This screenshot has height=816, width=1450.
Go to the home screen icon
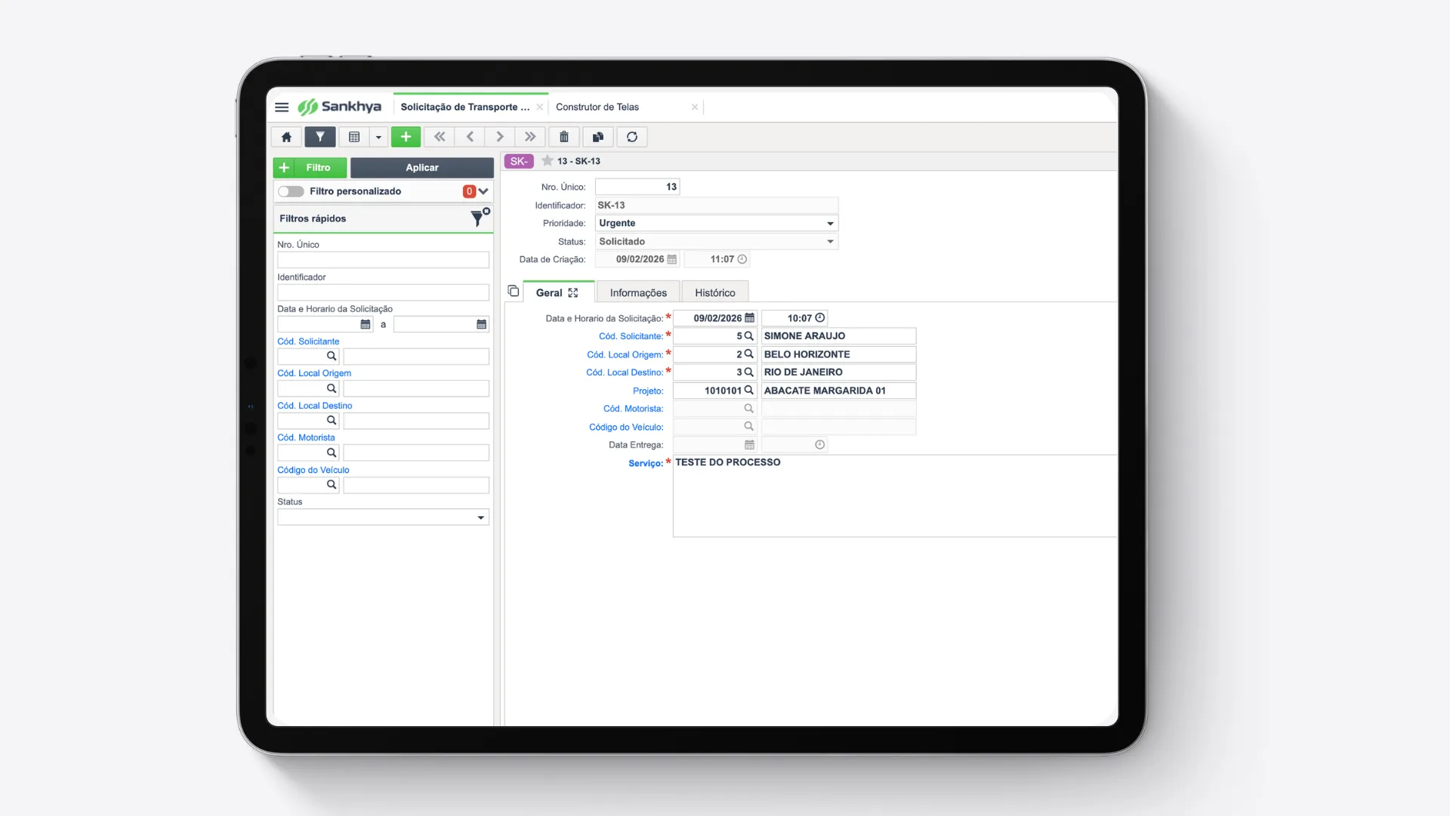[x=286, y=137]
